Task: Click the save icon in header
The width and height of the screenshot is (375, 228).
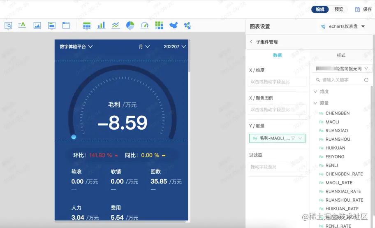Action: [x=358, y=9]
